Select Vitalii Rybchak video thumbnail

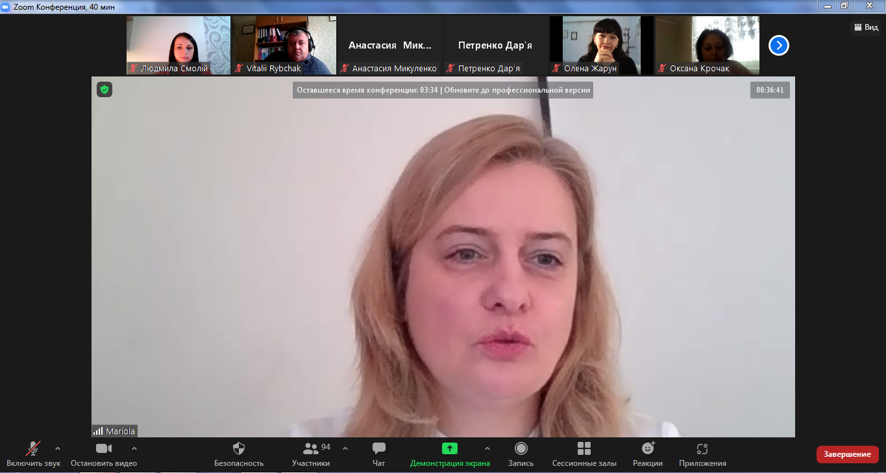click(284, 45)
